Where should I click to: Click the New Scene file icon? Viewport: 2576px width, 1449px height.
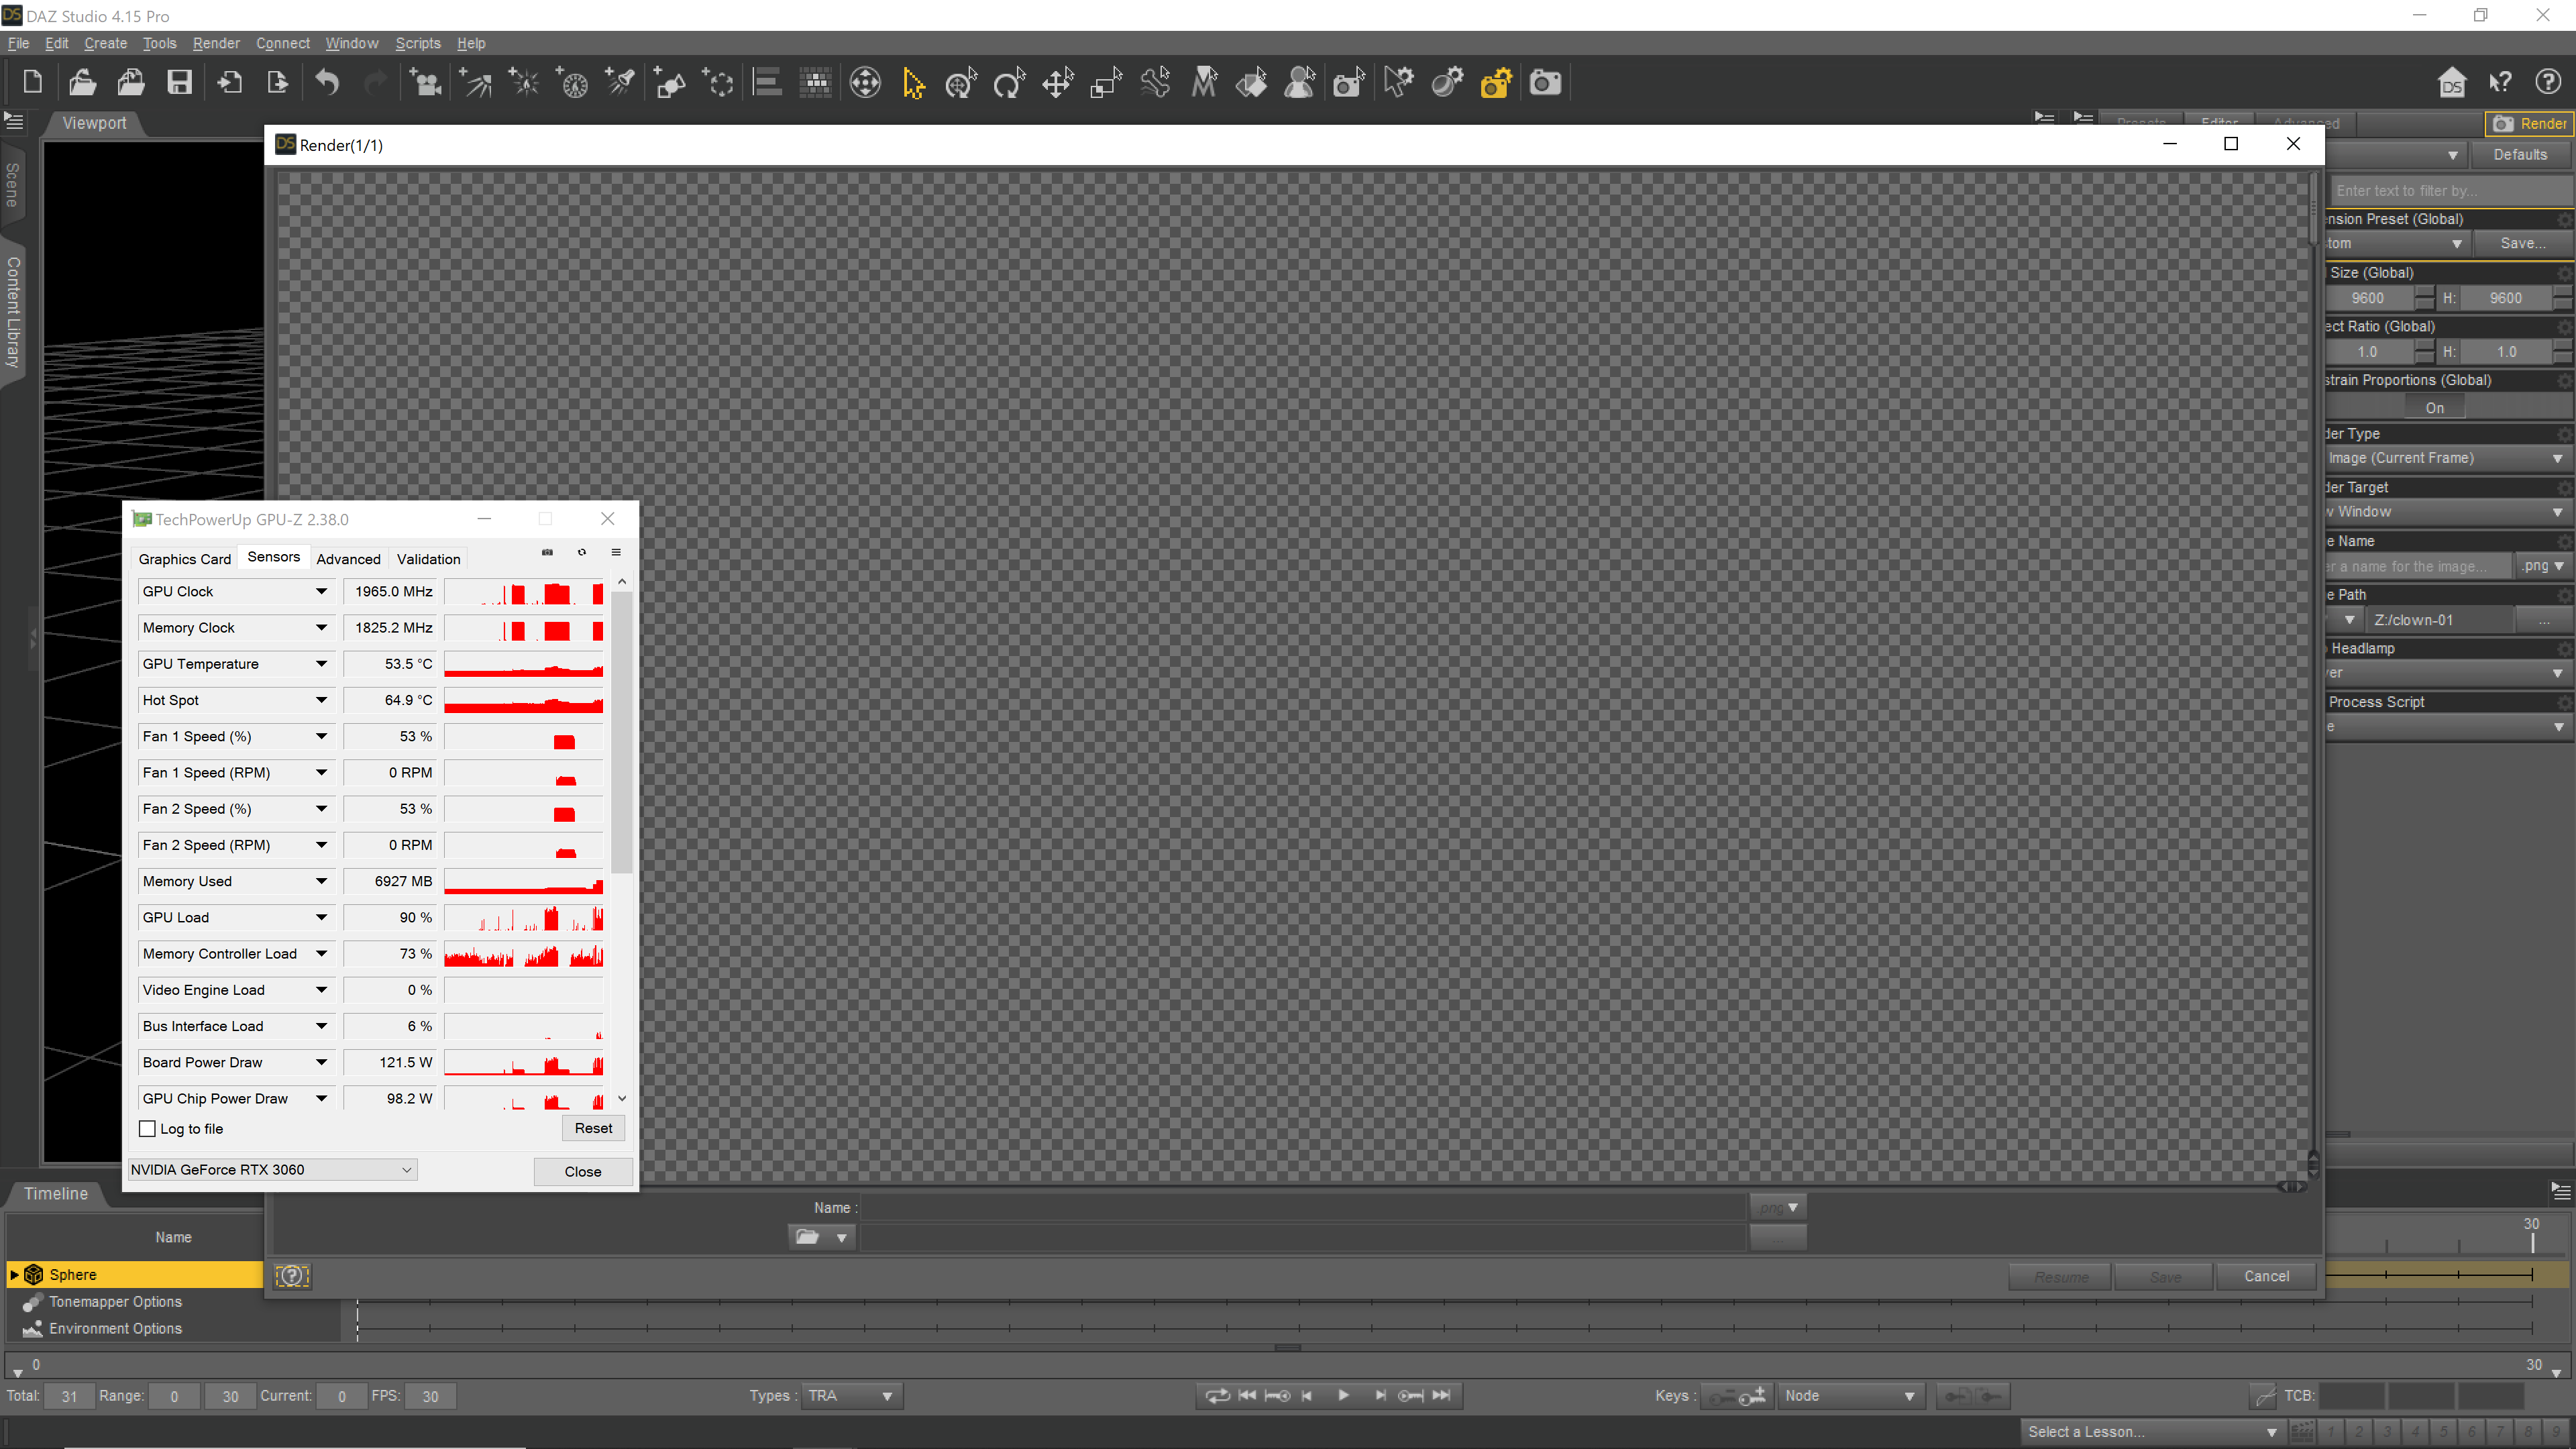pos(32,82)
